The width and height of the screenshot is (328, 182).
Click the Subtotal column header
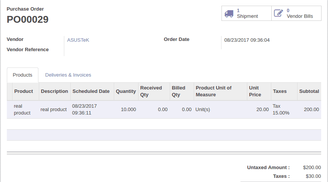pyautogui.click(x=309, y=91)
